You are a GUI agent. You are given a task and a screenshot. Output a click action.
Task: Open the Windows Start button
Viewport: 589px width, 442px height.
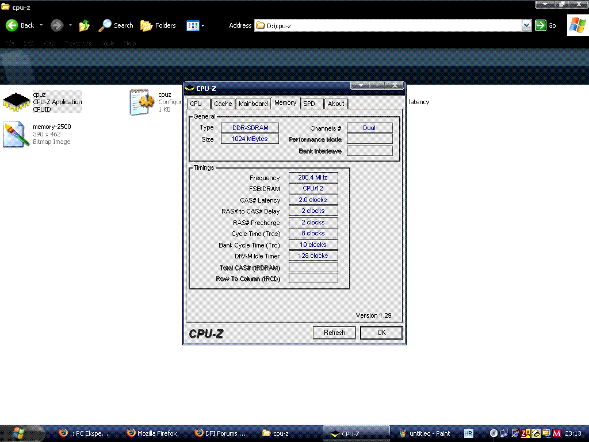22,433
